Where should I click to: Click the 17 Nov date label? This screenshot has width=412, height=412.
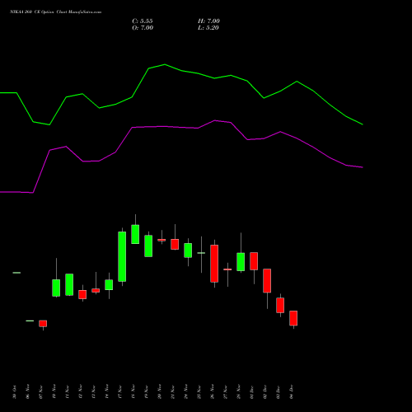click(120, 392)
